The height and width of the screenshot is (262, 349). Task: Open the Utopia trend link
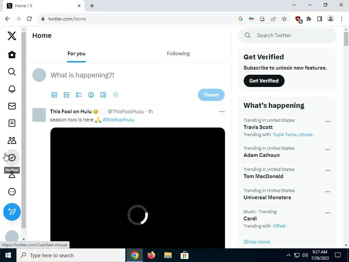coord(306,134)
